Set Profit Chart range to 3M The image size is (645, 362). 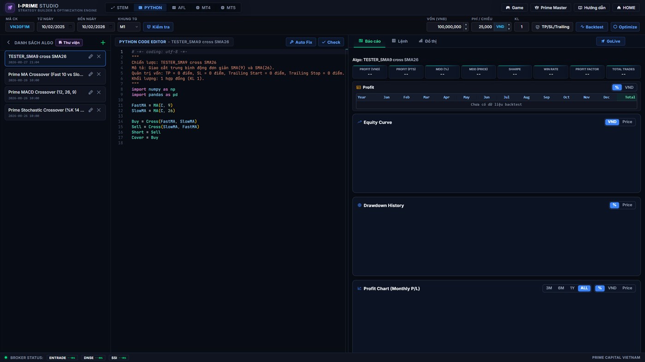click(x=549, y=288)
